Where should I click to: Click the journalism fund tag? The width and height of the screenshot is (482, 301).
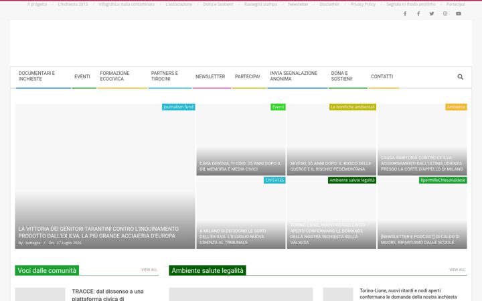click(x=178, y=107)
